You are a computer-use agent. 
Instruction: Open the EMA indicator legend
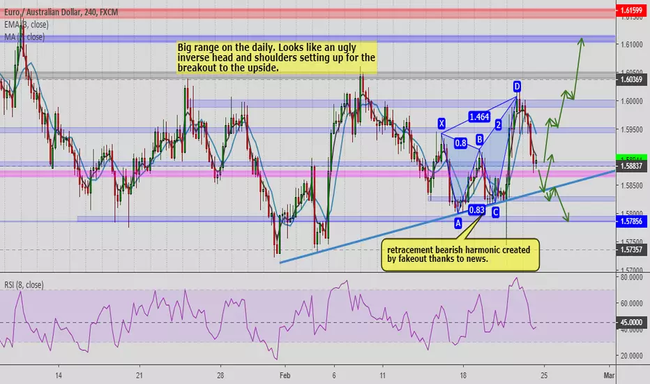tap(27, 24)
